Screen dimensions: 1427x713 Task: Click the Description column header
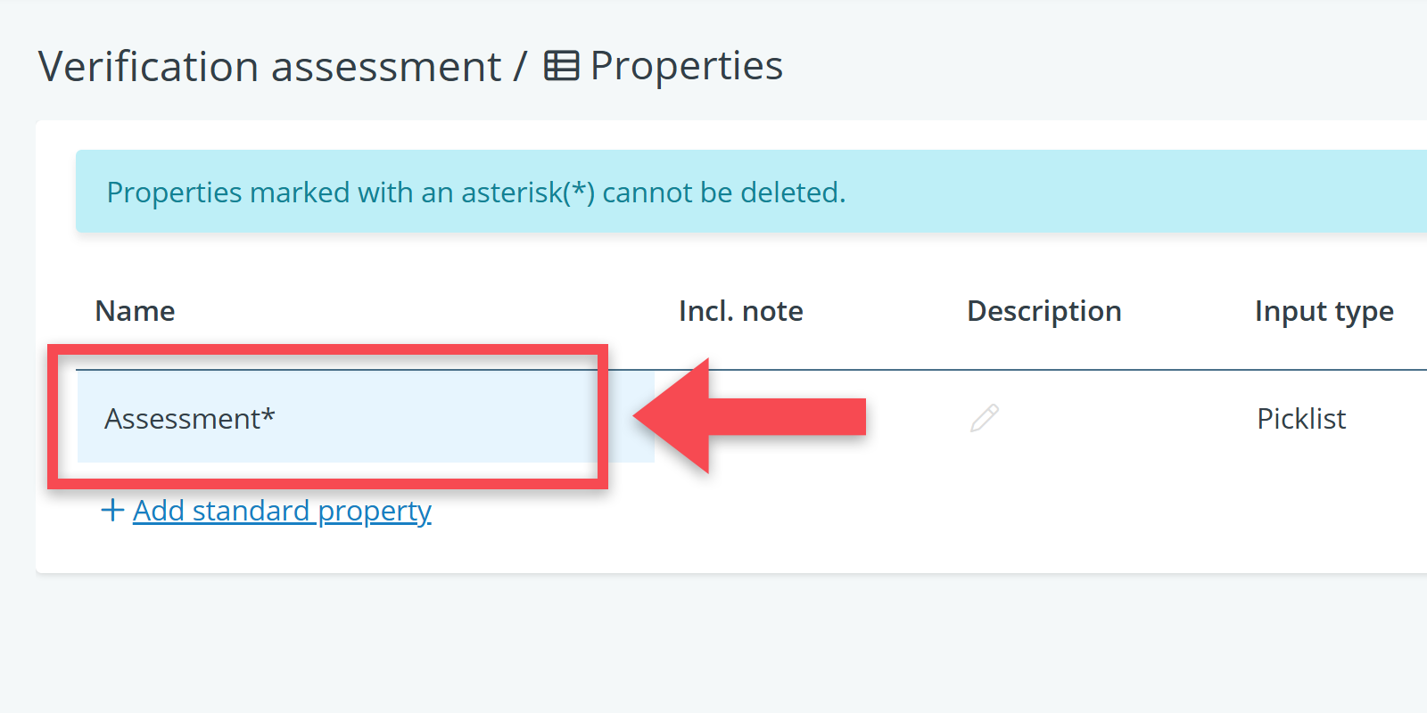(1043, 311)
